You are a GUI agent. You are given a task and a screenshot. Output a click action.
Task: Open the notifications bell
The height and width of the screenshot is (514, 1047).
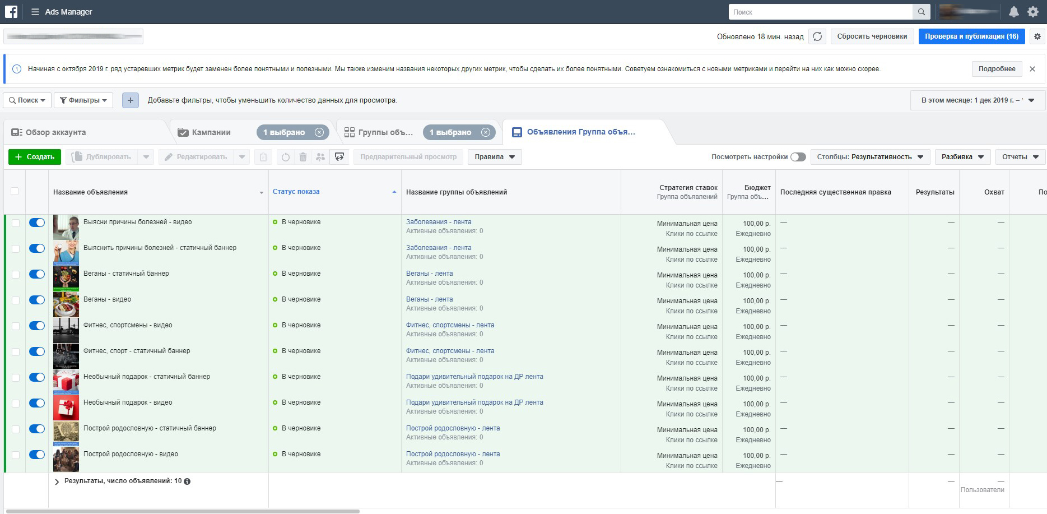point(1014,12)
